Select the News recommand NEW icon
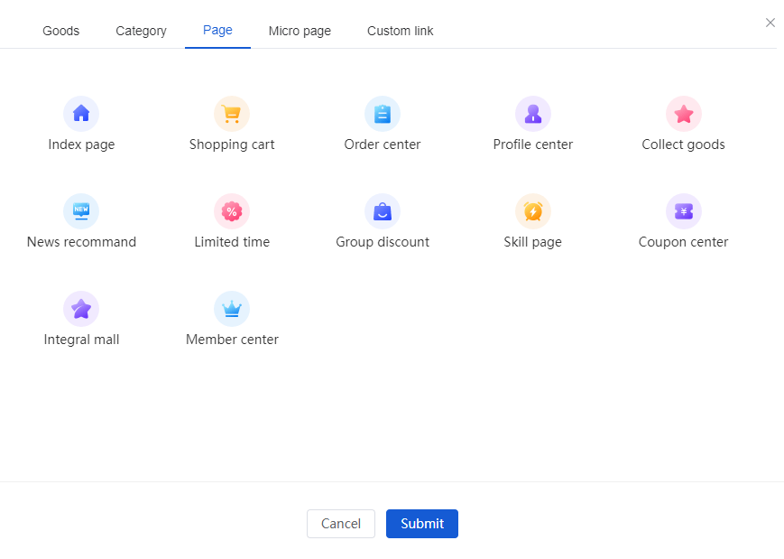The height and width of the screenshot is (559, 784). pos(81,211)
